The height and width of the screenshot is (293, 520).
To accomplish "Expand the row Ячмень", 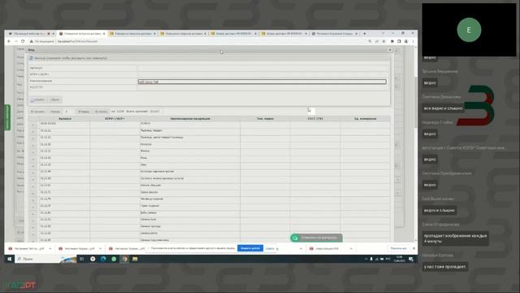I will coord(33,152).
